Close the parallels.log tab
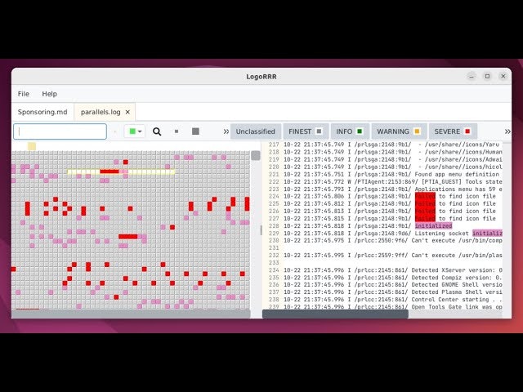 (x=127, y=112)
